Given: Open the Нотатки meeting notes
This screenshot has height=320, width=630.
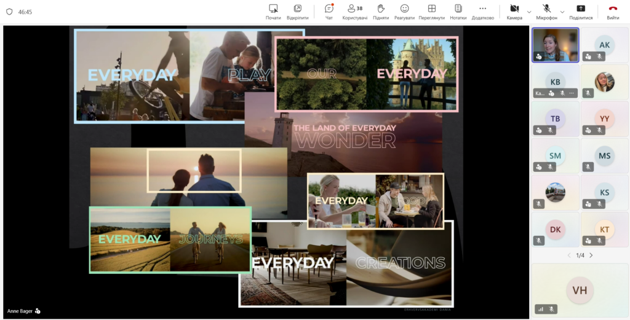Looking at the screenshot, I should (458, 11).
